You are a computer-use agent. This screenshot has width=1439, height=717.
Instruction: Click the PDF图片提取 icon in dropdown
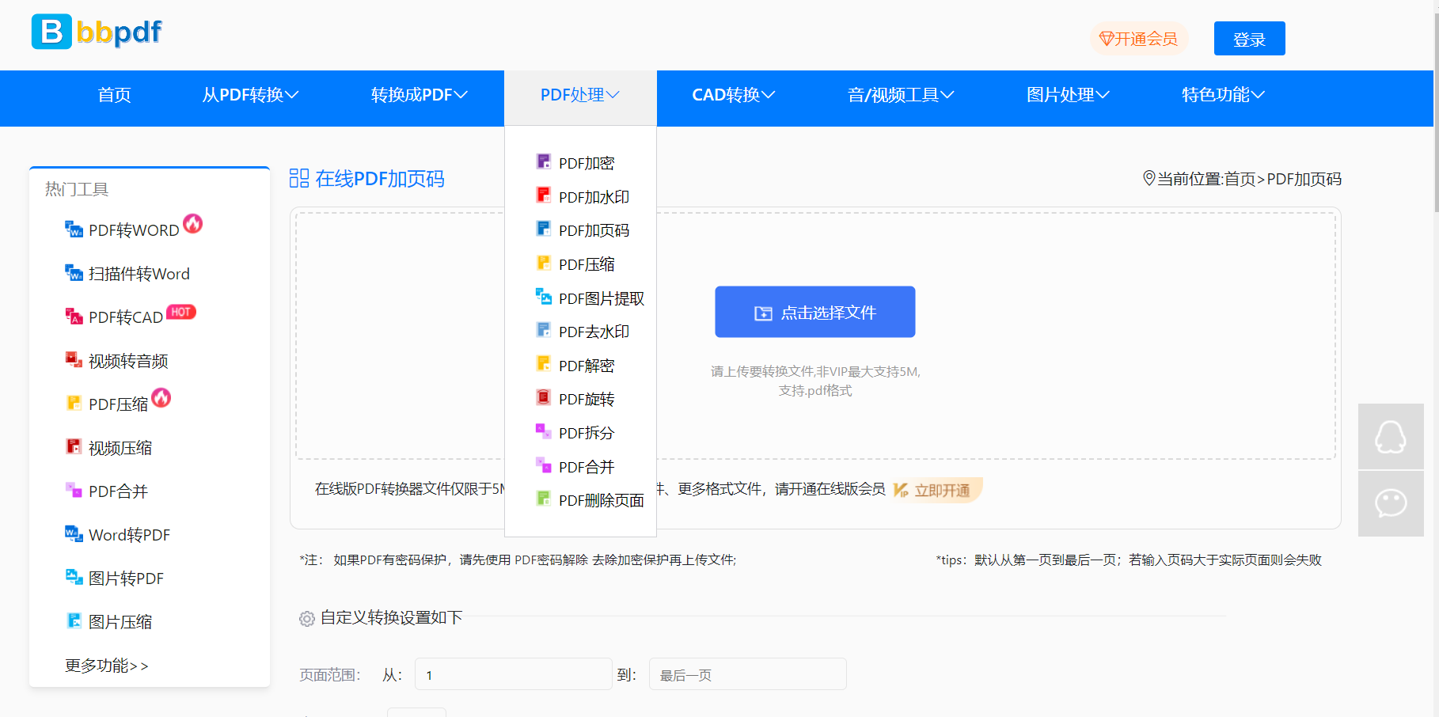pyautogui.click(x=544, y=297)
